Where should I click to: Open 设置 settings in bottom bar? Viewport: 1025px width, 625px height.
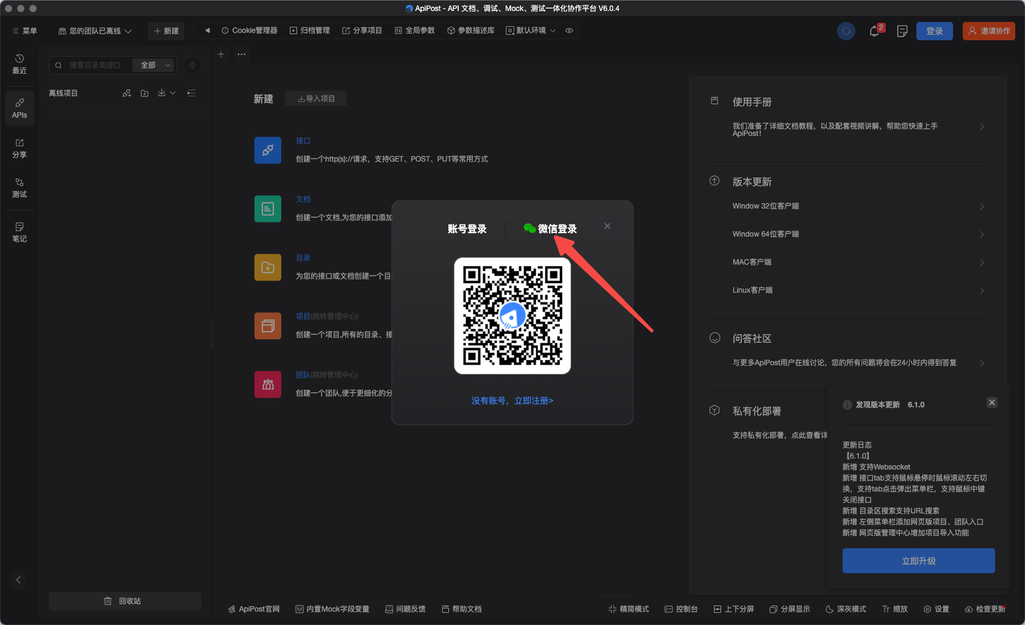[937, 609]
